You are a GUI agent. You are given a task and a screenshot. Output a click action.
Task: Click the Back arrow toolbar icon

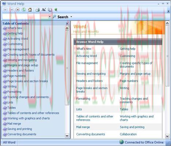[5, 10]
